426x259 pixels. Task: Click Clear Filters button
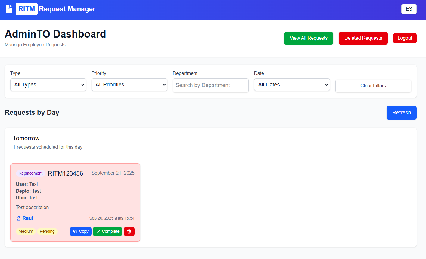tap(373, 86)
